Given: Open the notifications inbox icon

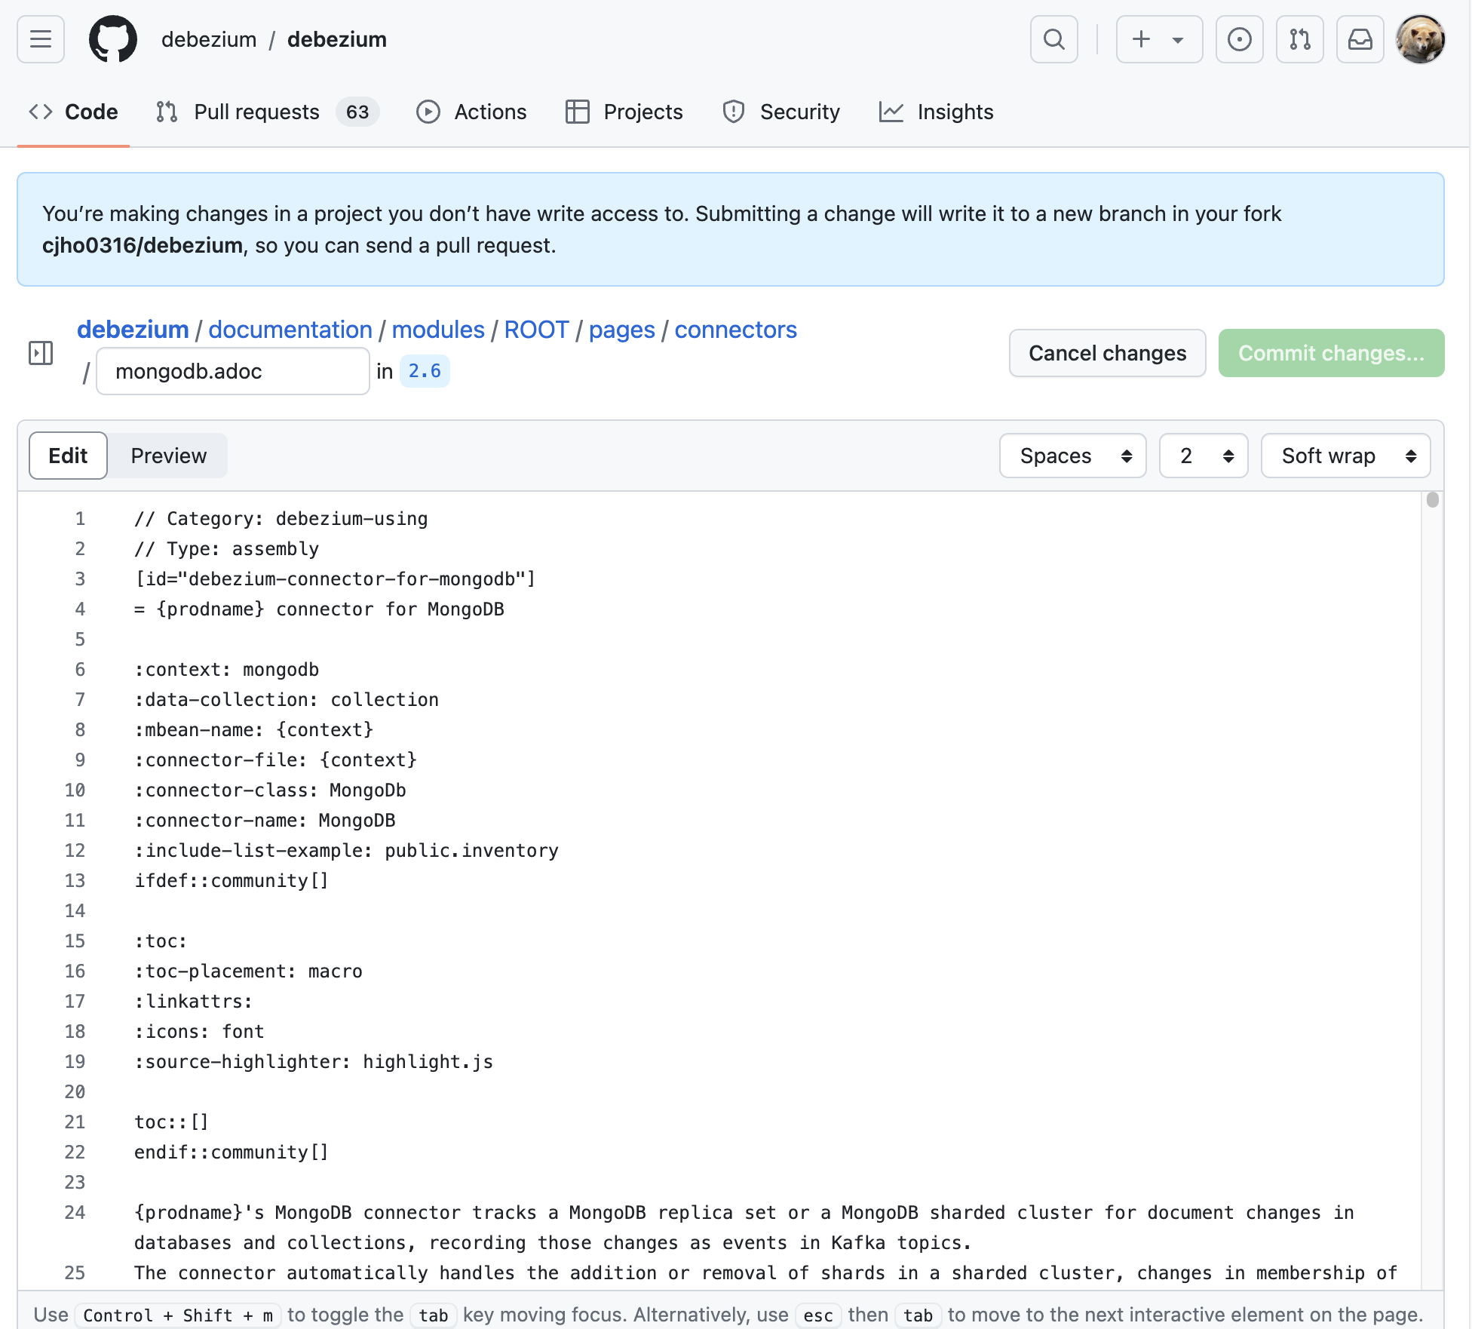Looking at the screenshot, I should coord(1360,39).
